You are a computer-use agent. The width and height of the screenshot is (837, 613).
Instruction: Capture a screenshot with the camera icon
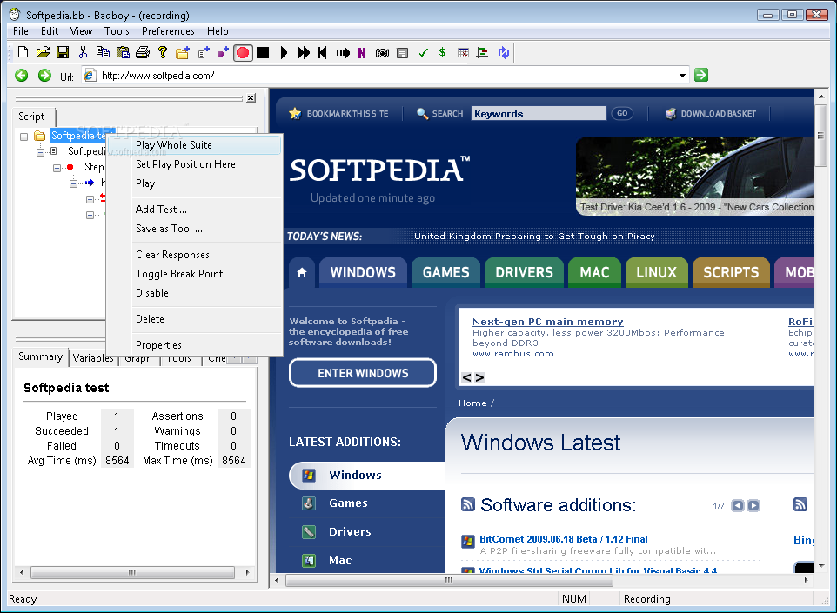[382, 52]
